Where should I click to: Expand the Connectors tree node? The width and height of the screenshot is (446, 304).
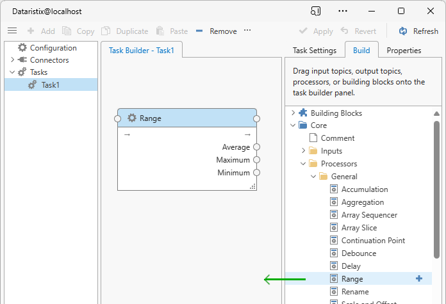(x=12, y=60)
